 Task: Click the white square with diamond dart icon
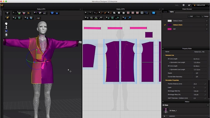click(x=142, y=13)
